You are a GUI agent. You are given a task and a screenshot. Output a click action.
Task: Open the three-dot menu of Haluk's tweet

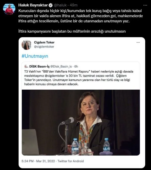coord(145,5)
